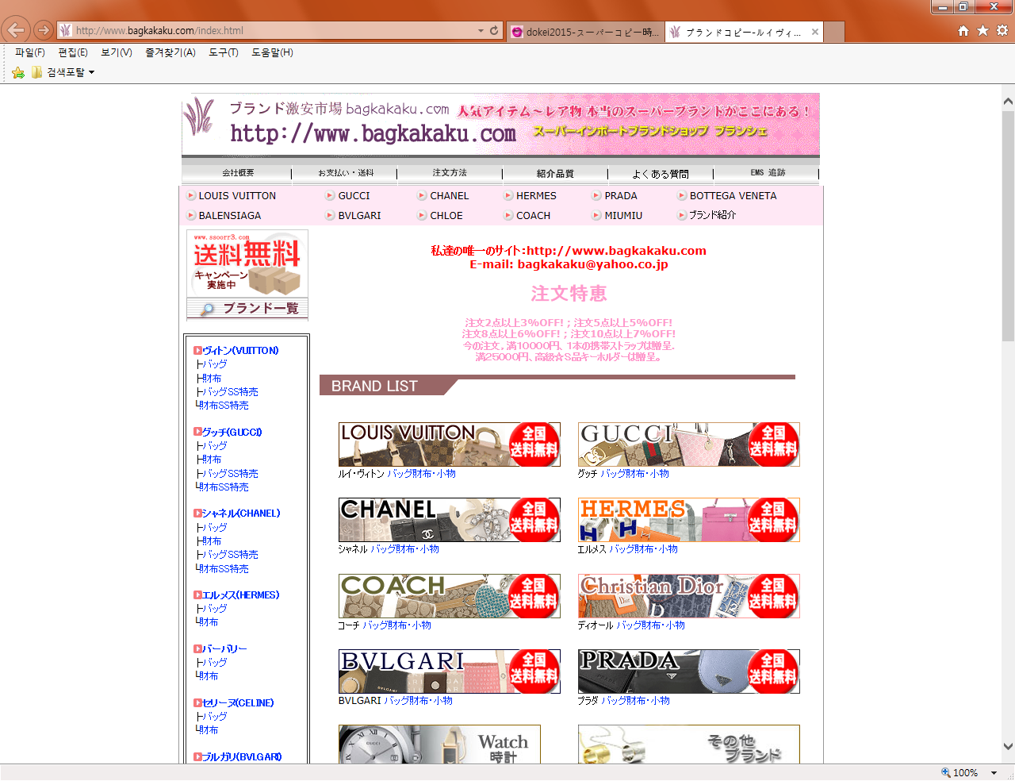Screen dimensions: 1015x781
Task: Refresh the page with the reload icon
Action: (x=494, y=30)
